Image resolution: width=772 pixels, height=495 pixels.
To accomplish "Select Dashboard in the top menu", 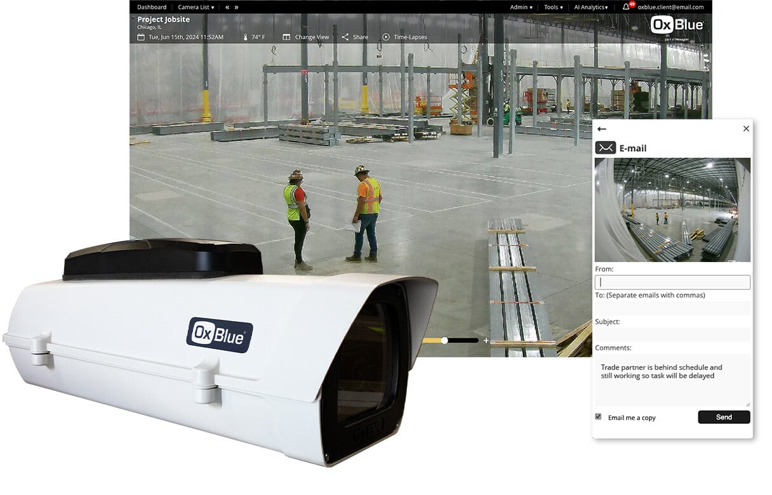I will tap(151, 7).
